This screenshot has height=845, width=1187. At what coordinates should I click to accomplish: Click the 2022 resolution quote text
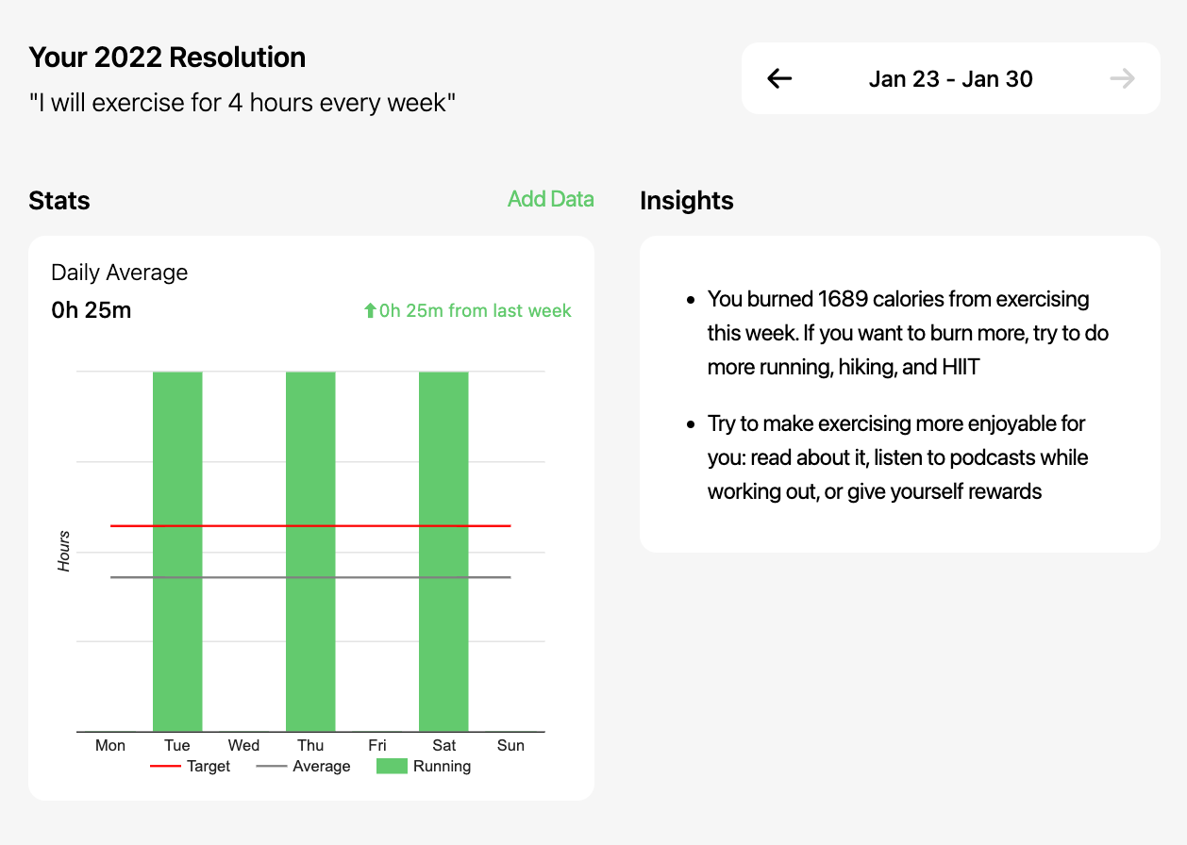click(x=242, y=102)
